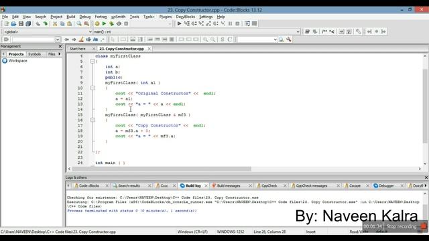
Task: Close the Build log tab
Action: pos(206,185)
